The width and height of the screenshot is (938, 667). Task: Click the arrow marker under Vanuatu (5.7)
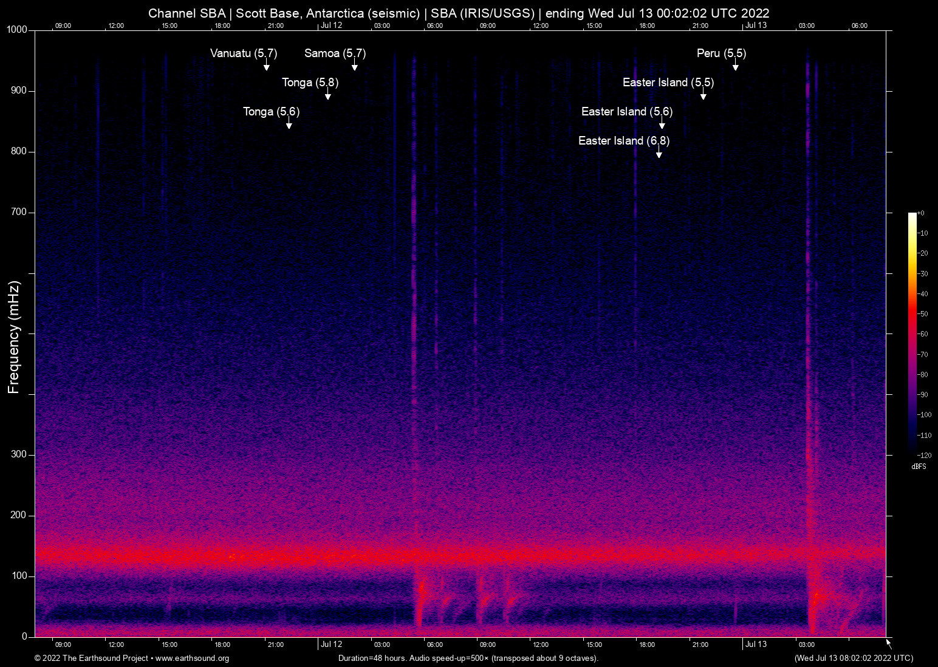click(x=266, y=66)
